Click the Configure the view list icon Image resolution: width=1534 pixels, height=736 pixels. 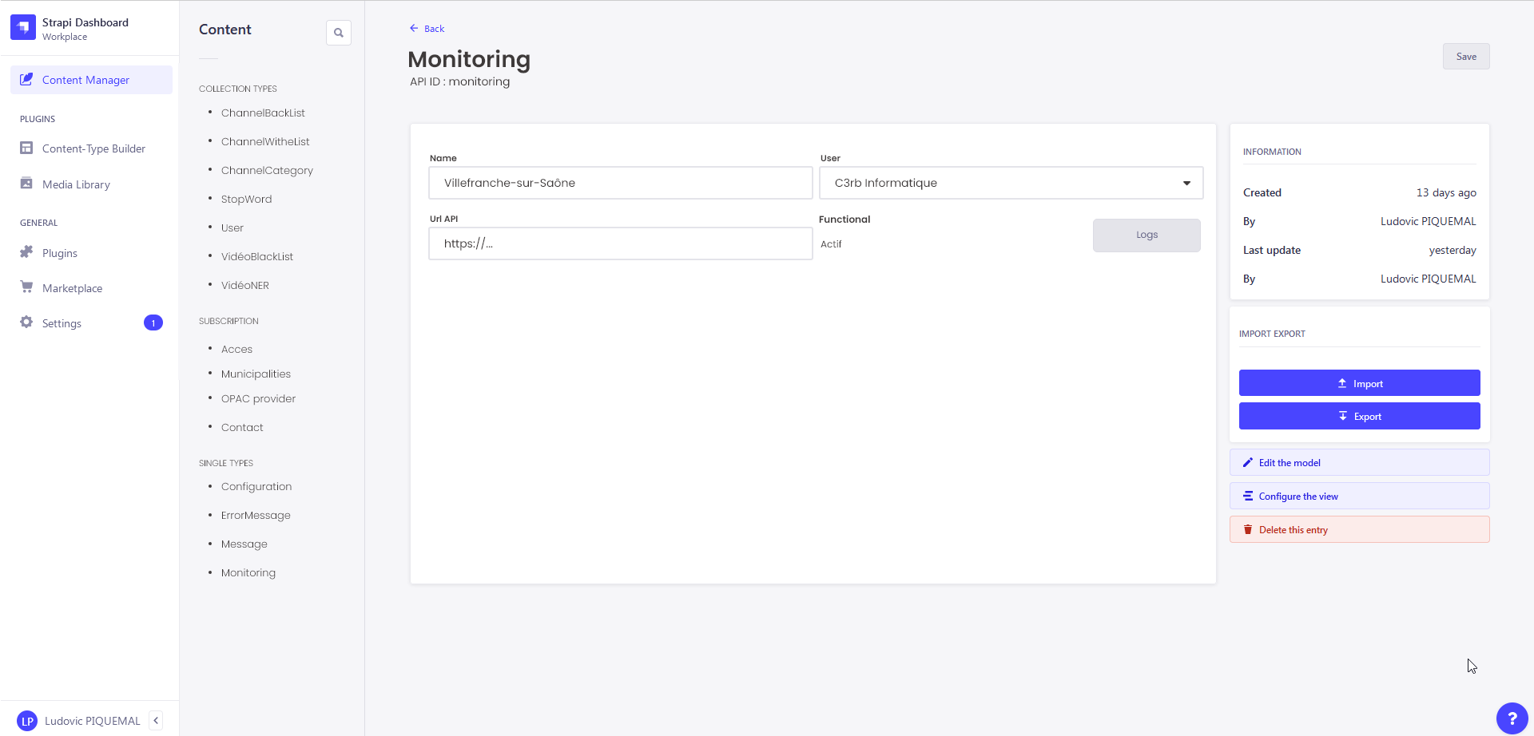(x=1248, y=496)
